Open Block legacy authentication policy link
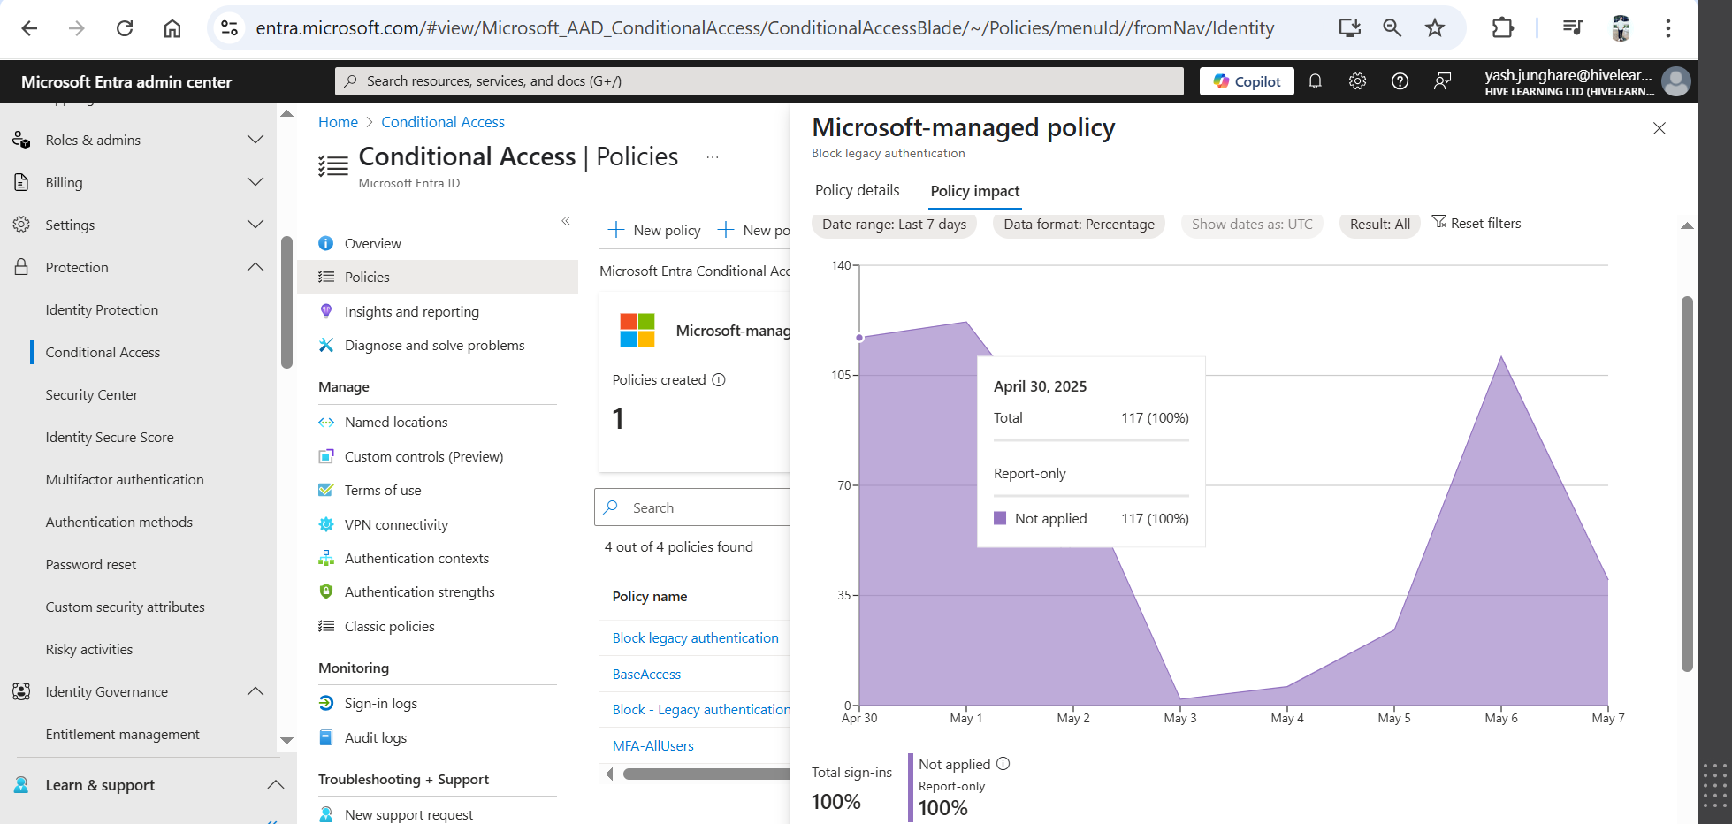This screenshot has height=824, width=1732. click(695, 637)
